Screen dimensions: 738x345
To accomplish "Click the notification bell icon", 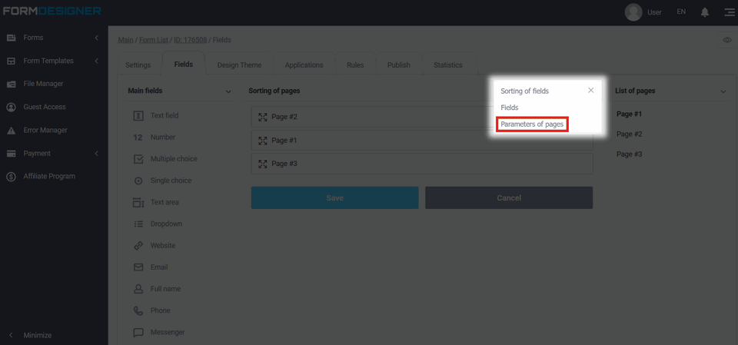I will point(704,12).
